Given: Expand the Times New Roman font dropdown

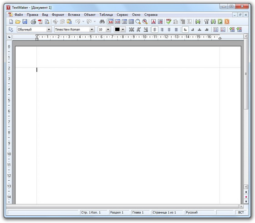Looking at the screenshot, I should (92, 30).
